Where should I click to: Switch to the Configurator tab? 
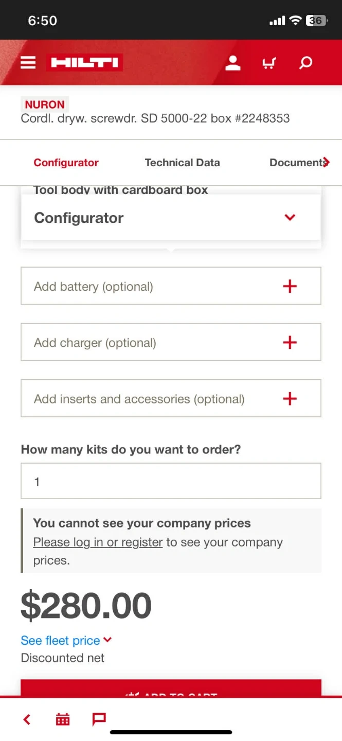click(x=66, y=163)
